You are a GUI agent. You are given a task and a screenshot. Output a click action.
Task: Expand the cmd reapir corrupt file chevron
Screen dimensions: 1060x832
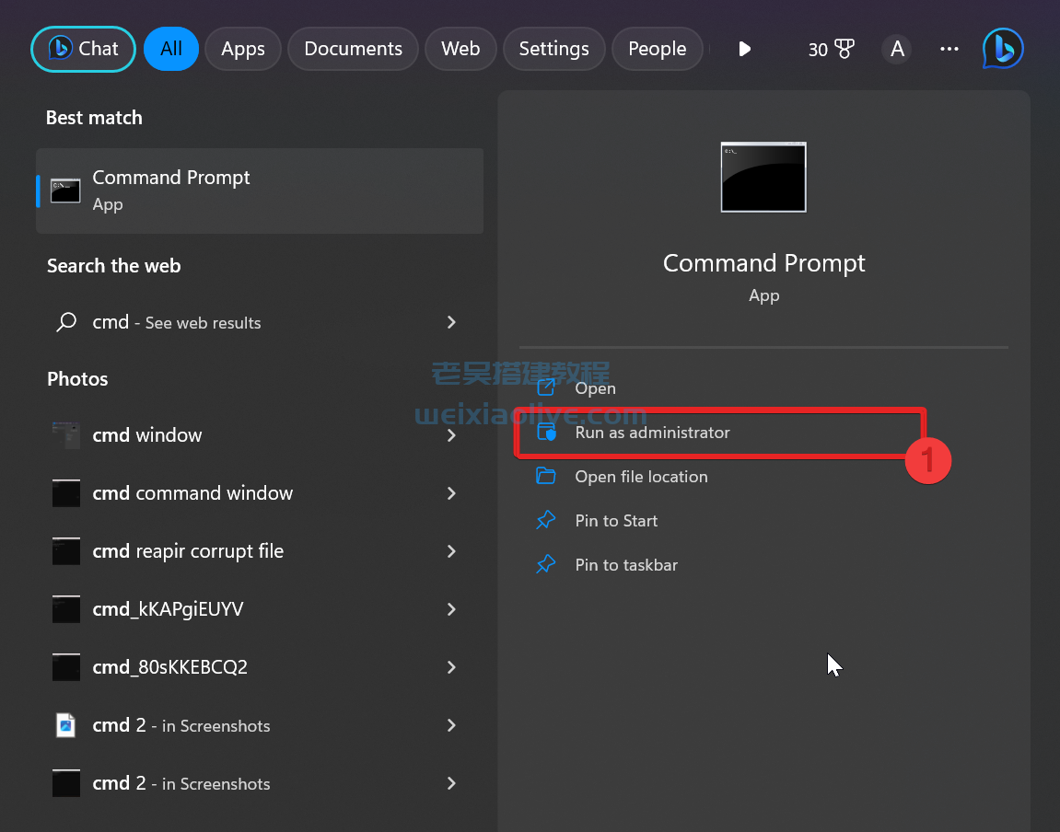(x=450, y=550)
